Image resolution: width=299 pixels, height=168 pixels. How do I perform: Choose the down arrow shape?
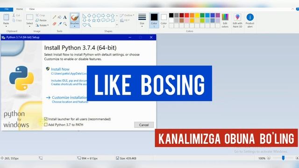[85, 20]
